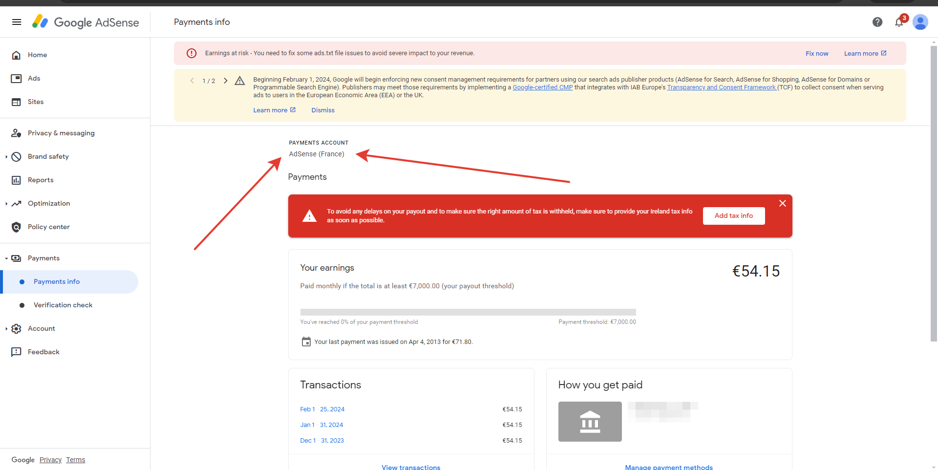938x470 pixels.
Task: Click the Payments money icon
Action: click(16, 258)
